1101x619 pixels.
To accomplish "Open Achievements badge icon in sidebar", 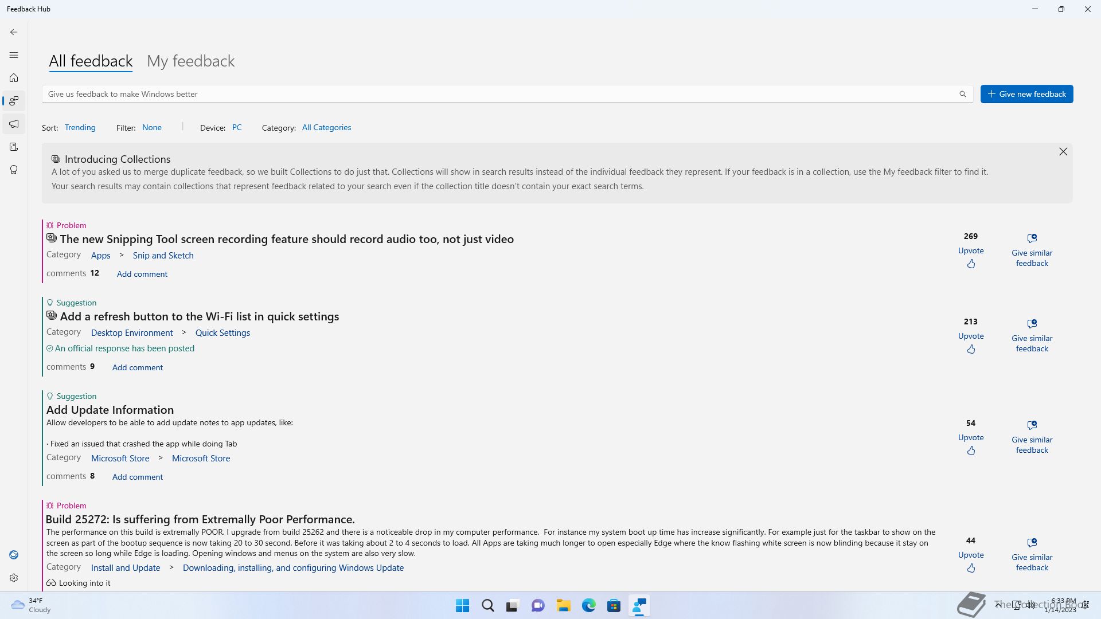I will click(x=14, y=170).
